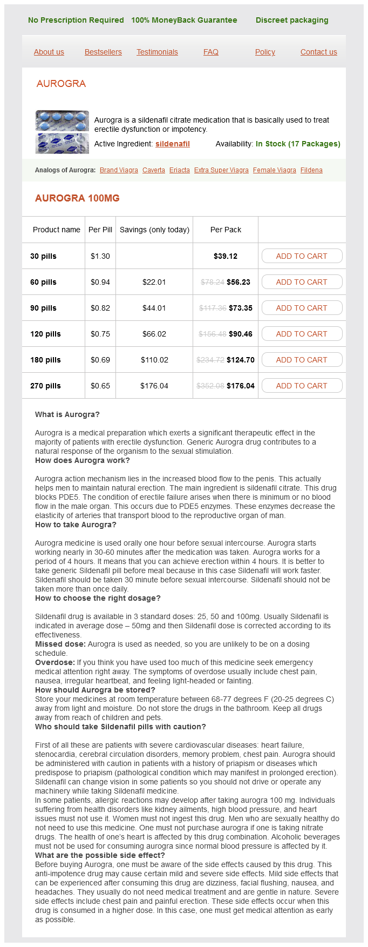The height and width of the screenshot is (947, 368).
Task: Add the 270 pills pack to cart
Action: [302, 386]
